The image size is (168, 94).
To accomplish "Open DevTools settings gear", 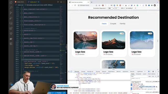I will 153,72.
